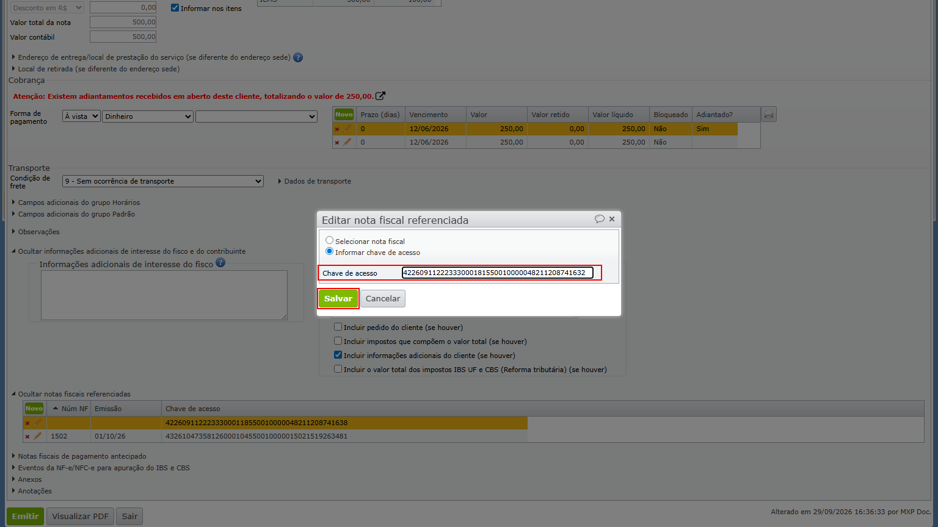
Task: Close the Editar nota fiscal referenciada dialog
Action: 612,219
